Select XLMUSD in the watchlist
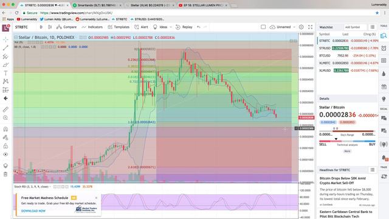The width and height of the screenshot is (389, 219). click(348, 71)
